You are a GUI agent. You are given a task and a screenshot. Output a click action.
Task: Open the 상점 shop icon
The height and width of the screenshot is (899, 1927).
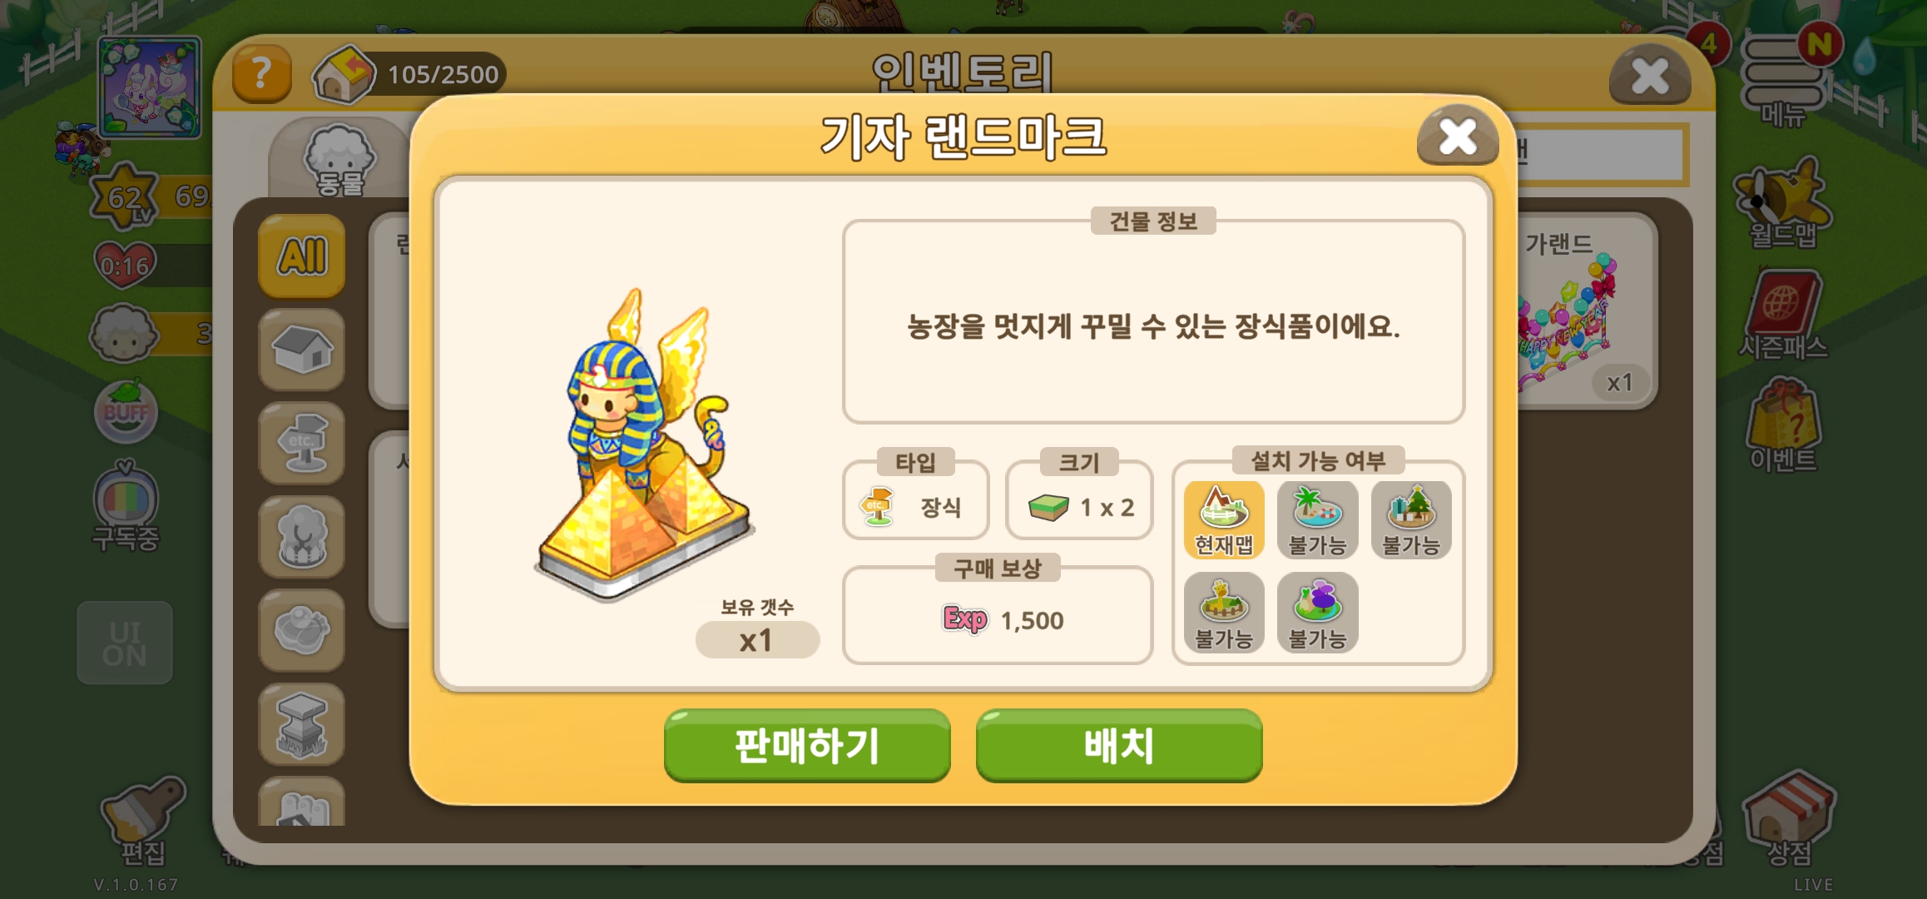pos(1789,817)
